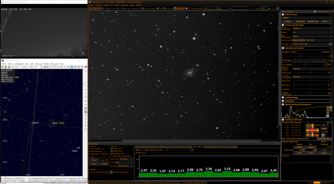The width and height of the screenshot is (334, 184).
Task: Open the Espace colorimétrique MONO12 dropdown
Action: pos(312,28)
